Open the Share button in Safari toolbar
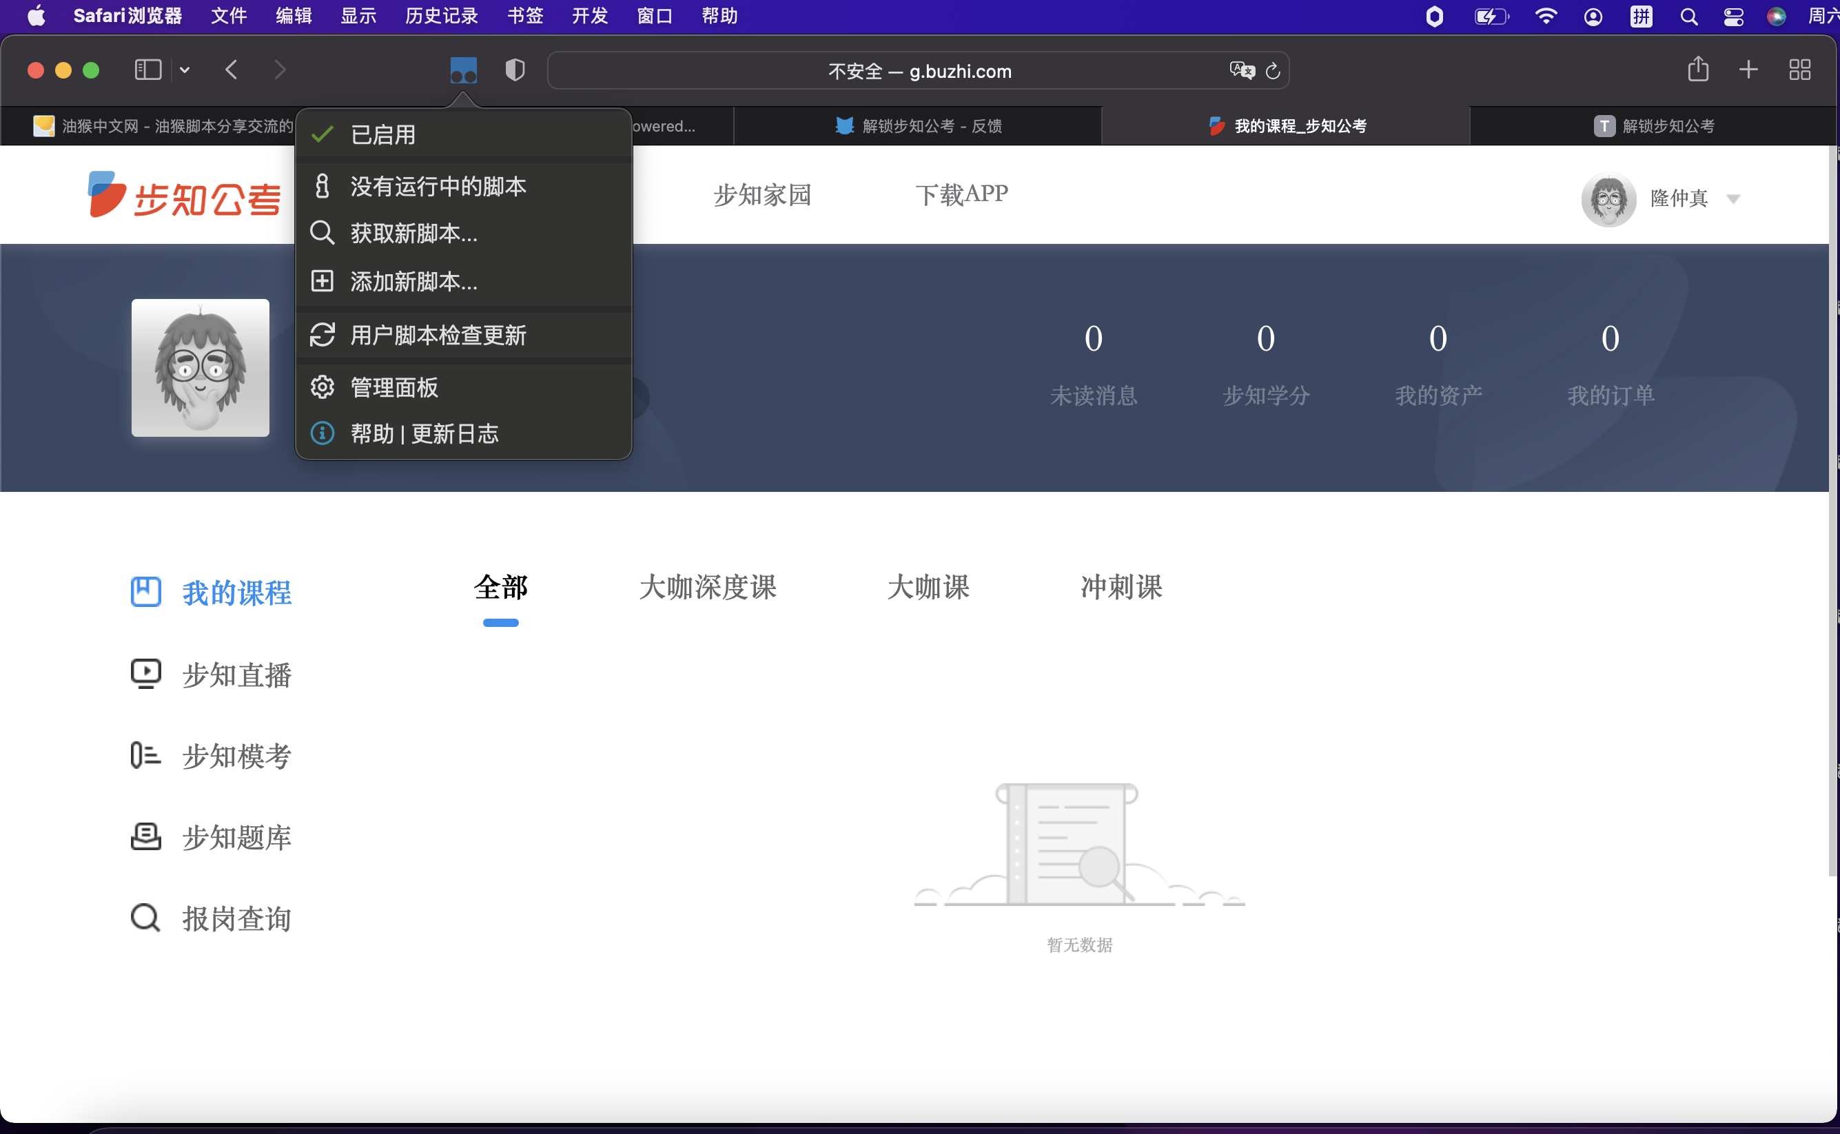 (x=1698, y=69)
